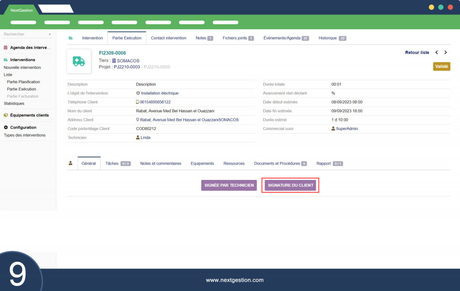Click the SIGNÉE PAR TECHNICIEN button
Screen dimensions: 460x291
pyautogui.click(x=229, y=185)
